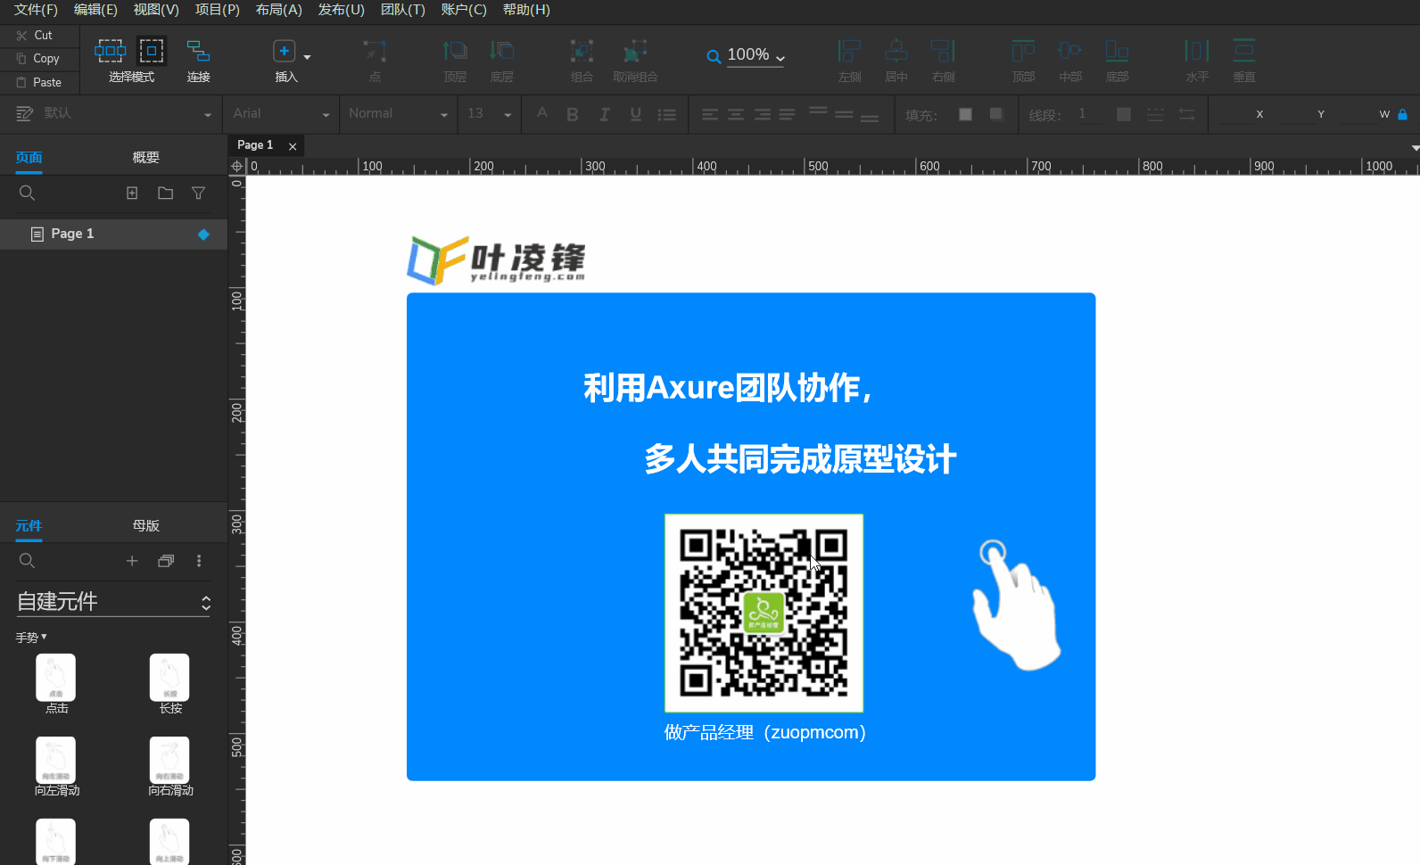Viewport: 1420px width, 865px height.
Task: Click the add page icon in pages panel
Action: [132, 193]
